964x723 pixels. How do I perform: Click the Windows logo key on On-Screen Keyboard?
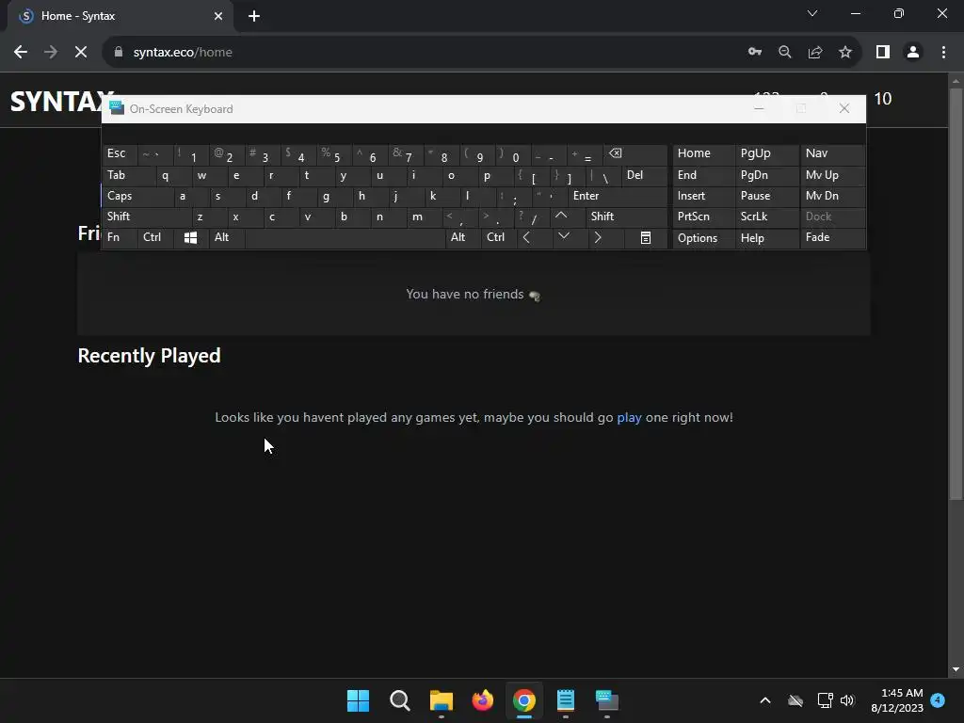click(190, 238)
